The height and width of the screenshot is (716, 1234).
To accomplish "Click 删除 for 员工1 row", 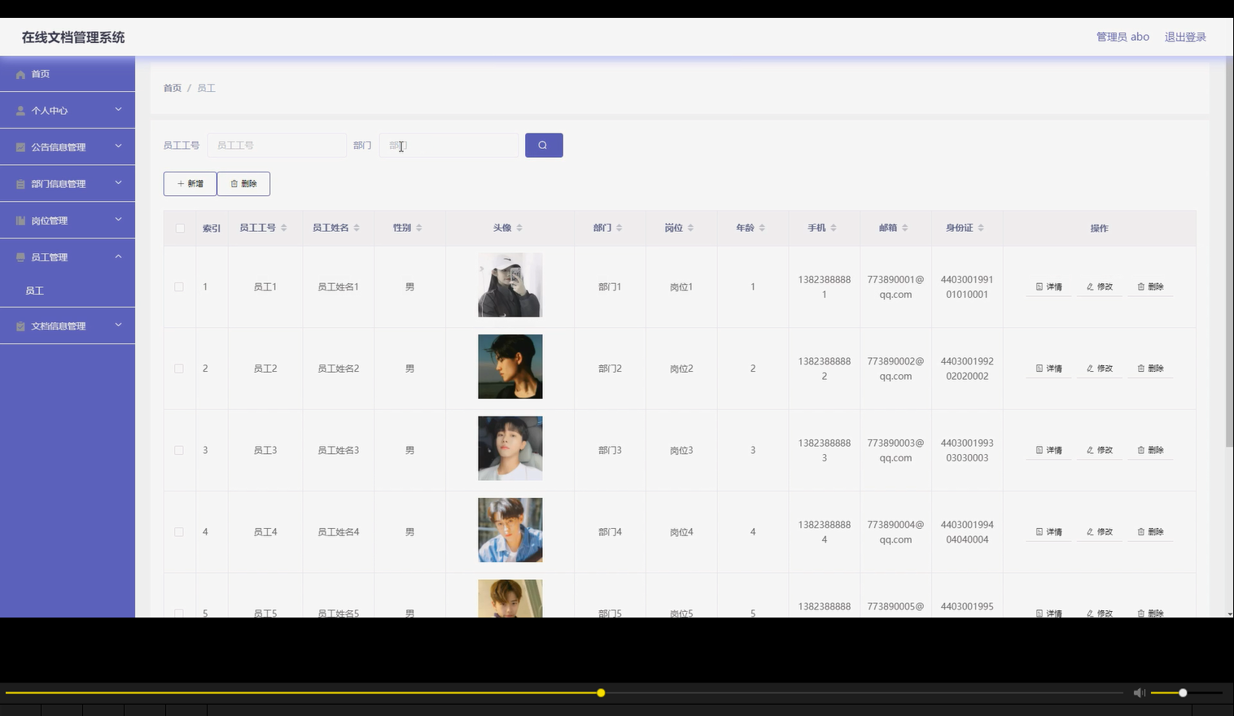I will 1150,286.
